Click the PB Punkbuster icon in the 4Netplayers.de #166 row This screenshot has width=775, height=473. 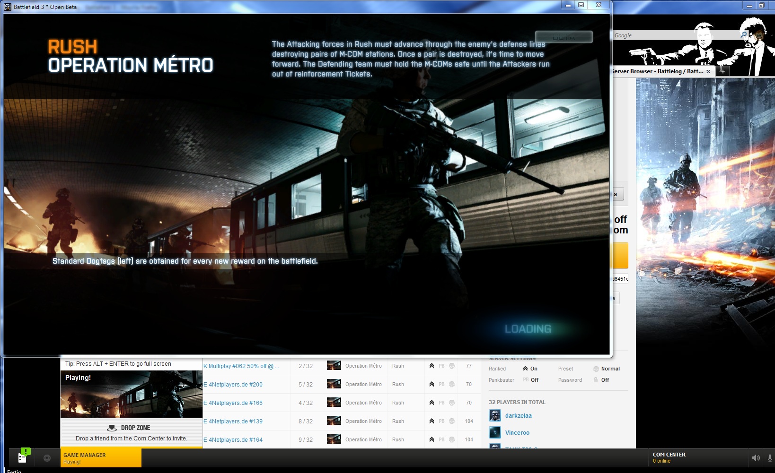441,403
